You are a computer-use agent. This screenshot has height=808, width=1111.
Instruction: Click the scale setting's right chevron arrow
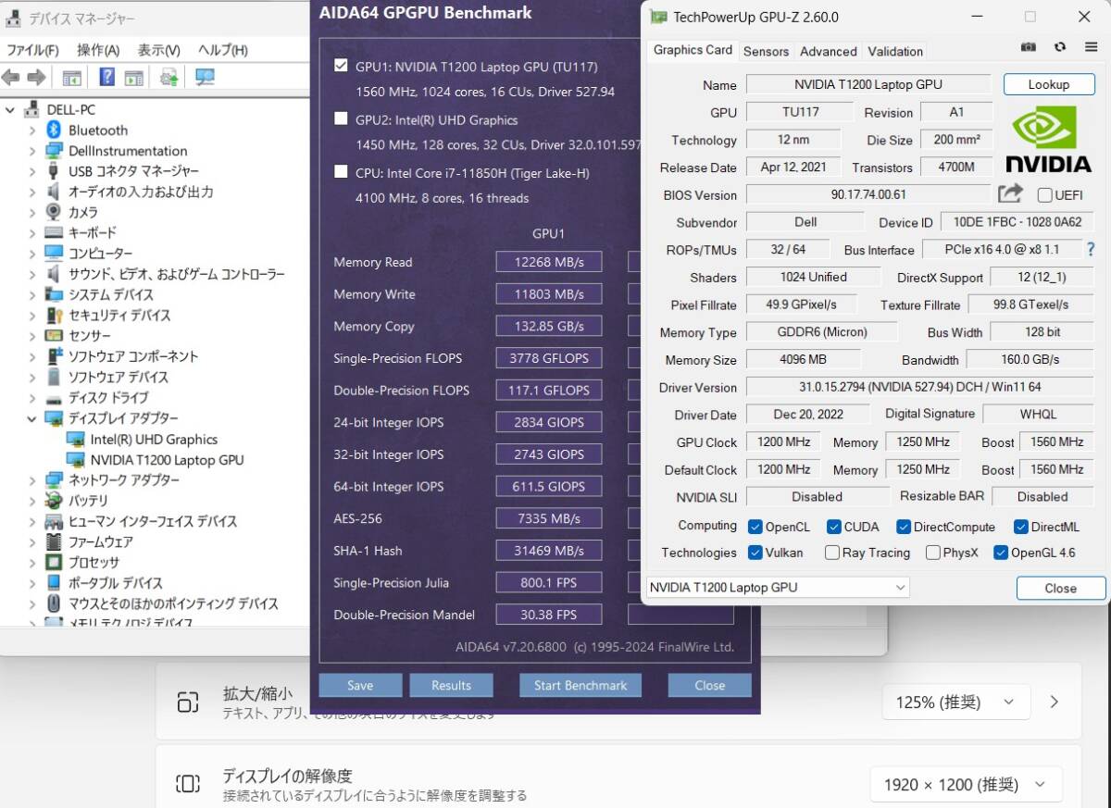coord(1054,702)
